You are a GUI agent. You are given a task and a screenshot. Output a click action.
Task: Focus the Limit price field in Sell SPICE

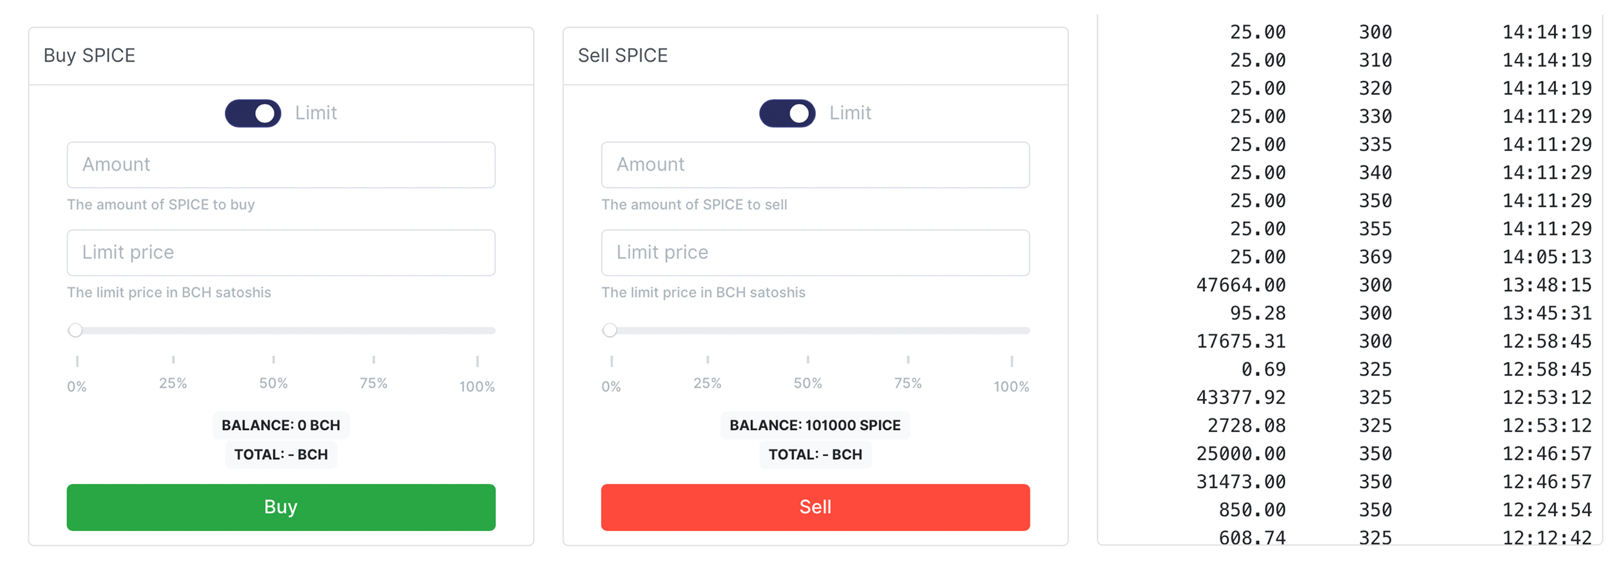815,252
